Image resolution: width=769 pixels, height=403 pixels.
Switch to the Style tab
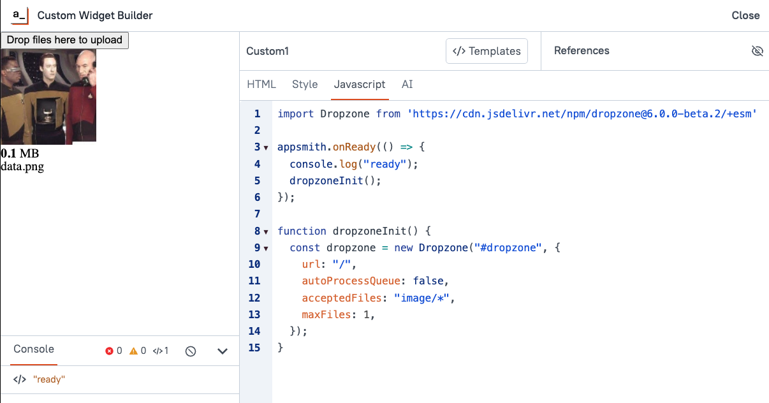coord(305,84)
